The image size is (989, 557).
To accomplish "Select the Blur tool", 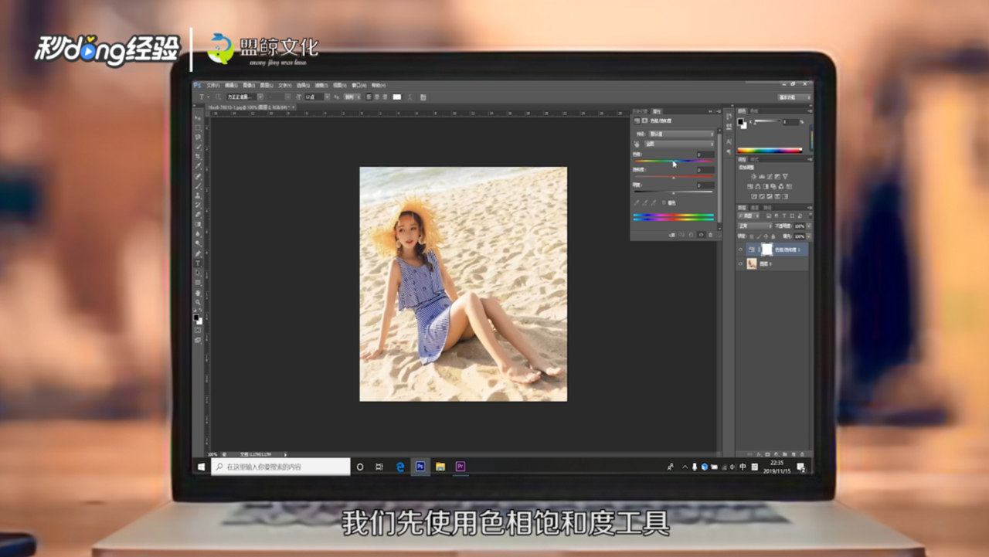I will click(198, 234).
